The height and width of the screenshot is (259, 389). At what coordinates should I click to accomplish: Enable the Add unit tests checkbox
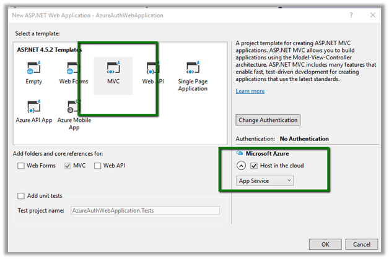(x=22, y=196)
